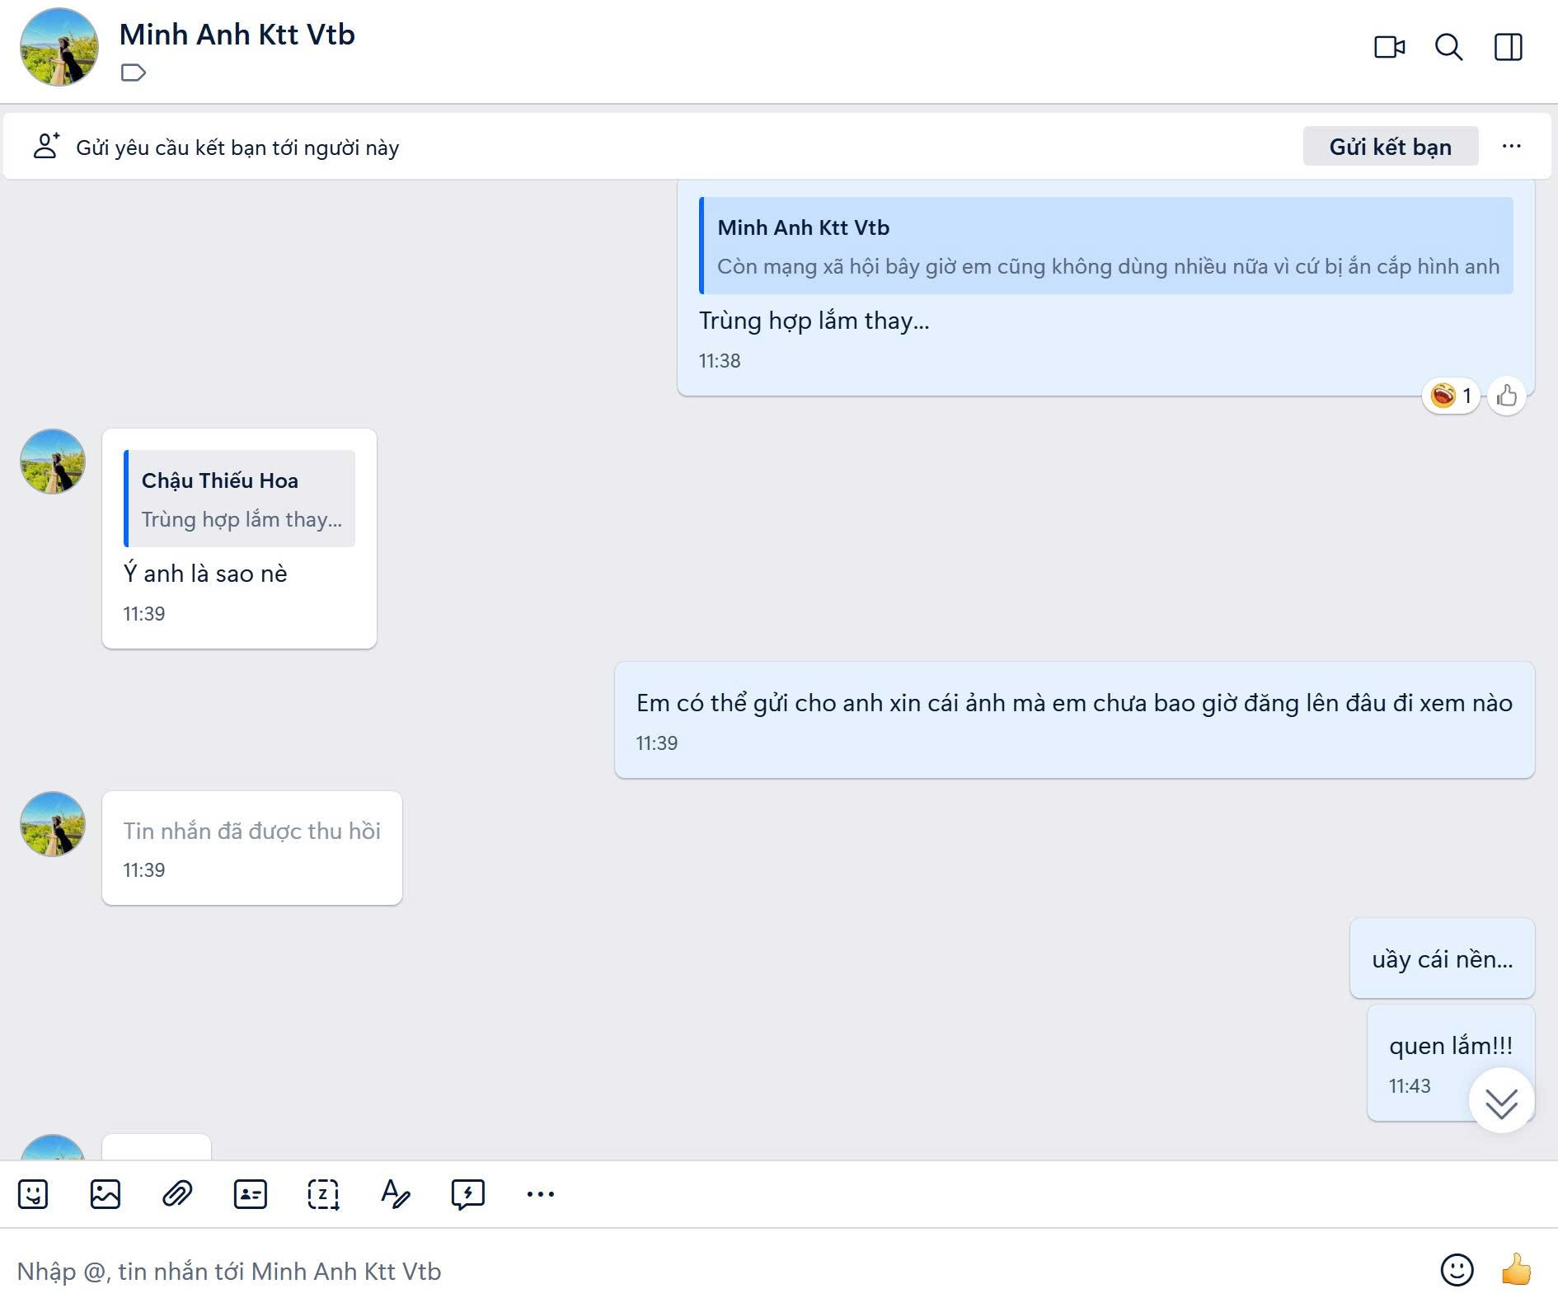The height and width of the screenshot is (1298, 1558).
Task: Attach an image using the photo icon
Action: pyautogui.click(x=106, y=1194)
